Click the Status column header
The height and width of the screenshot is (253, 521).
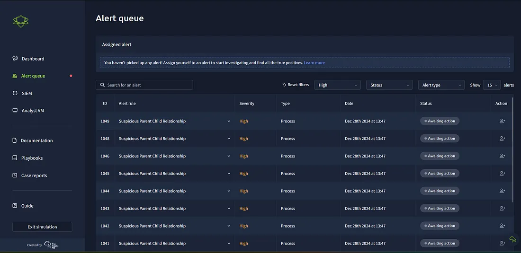click(426, 104)
